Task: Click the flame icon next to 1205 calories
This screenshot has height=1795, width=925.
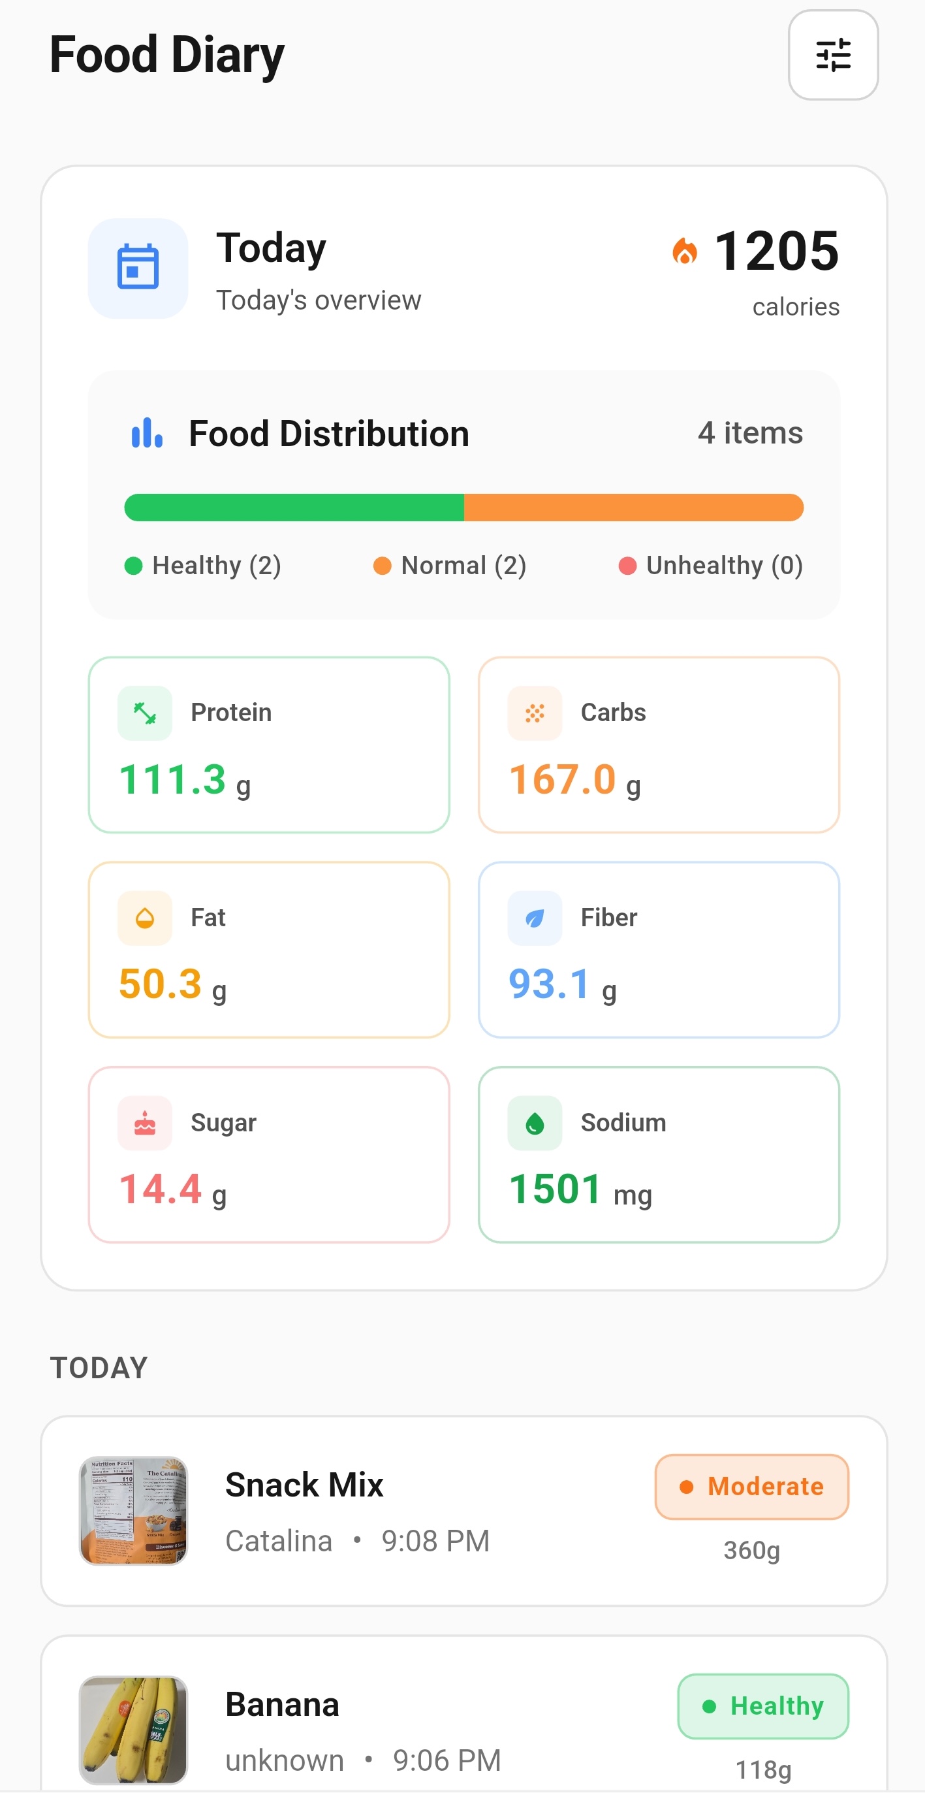Action: 685,252
